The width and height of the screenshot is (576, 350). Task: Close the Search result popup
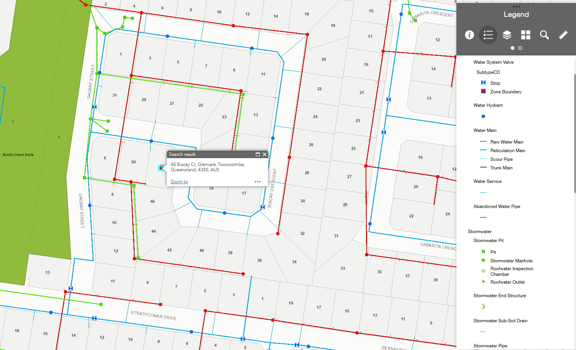coord(264,154)
